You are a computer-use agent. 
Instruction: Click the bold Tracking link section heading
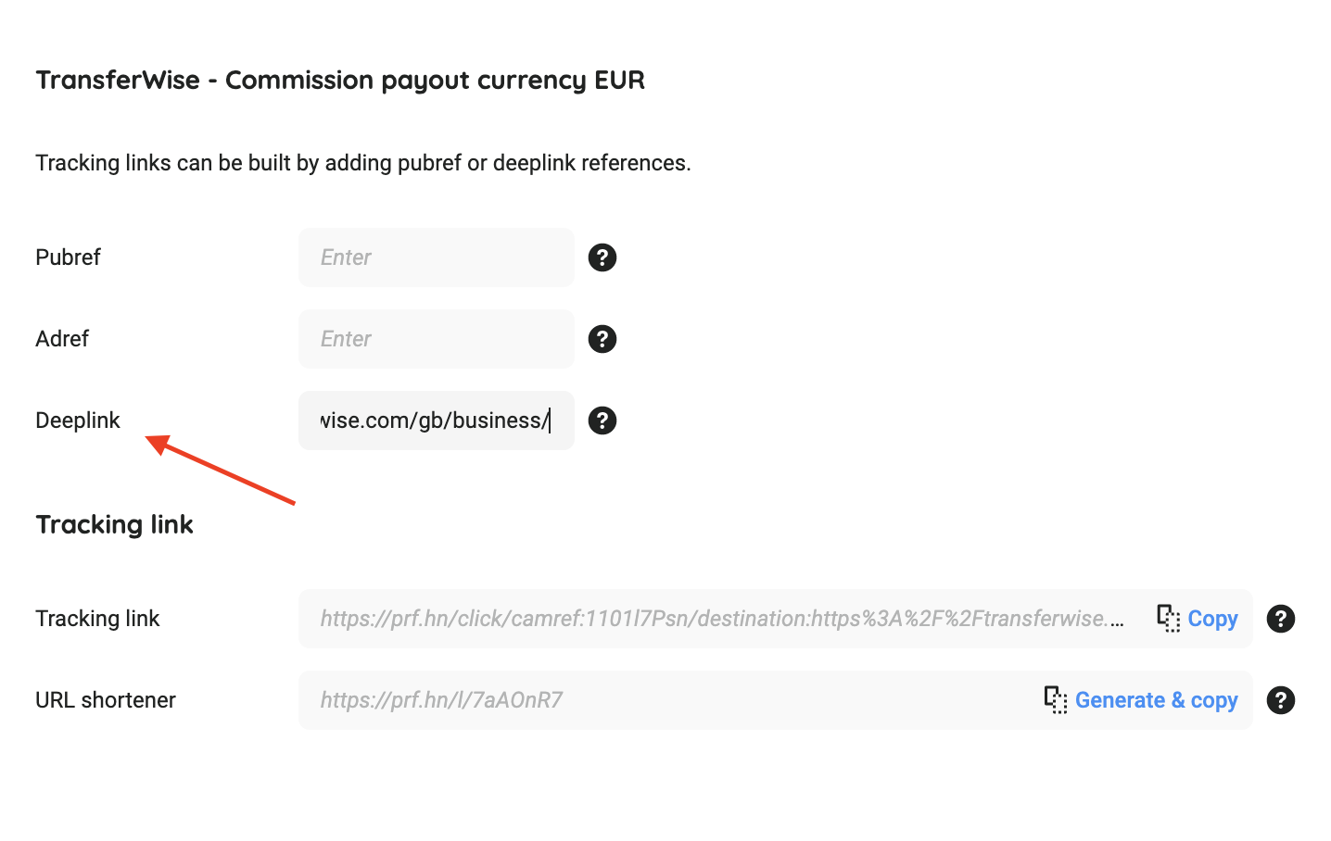click(114, 524)
